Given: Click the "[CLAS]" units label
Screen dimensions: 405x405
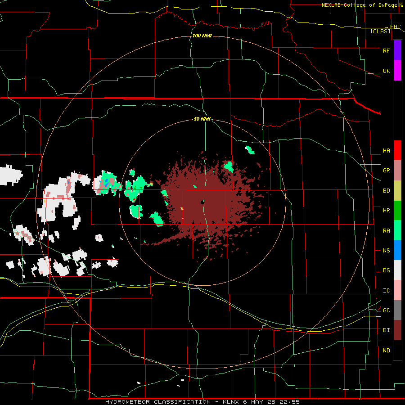Looking at the screenshot, I should (380, 31).
